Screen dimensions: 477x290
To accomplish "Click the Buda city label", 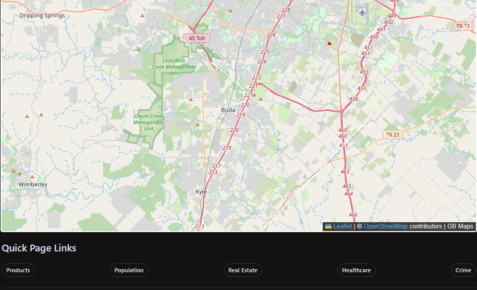I will 228,110.
